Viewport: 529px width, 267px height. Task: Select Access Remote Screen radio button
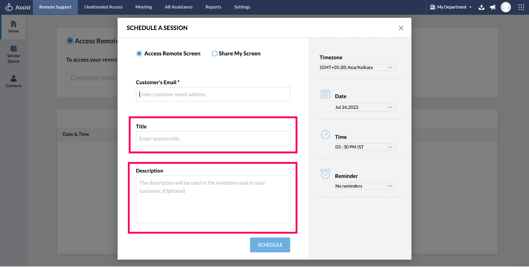[x=139, y=54]
